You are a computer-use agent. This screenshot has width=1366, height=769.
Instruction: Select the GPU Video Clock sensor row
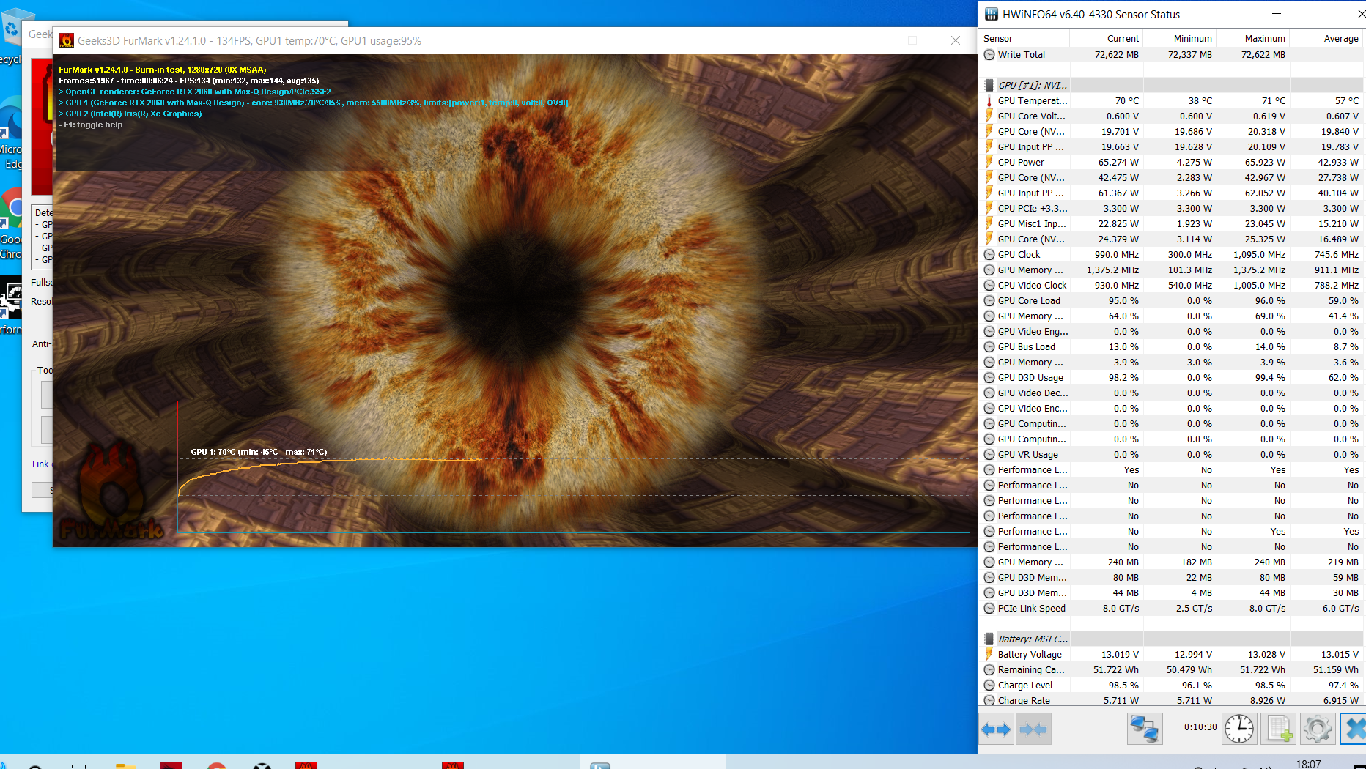(x=1171, y=286)
